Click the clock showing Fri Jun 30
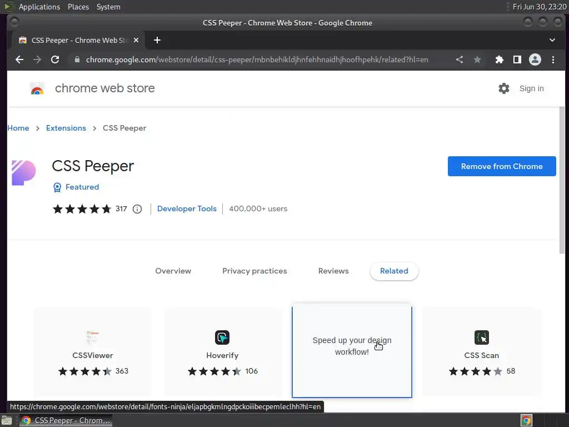 click(x=539, y=7)
